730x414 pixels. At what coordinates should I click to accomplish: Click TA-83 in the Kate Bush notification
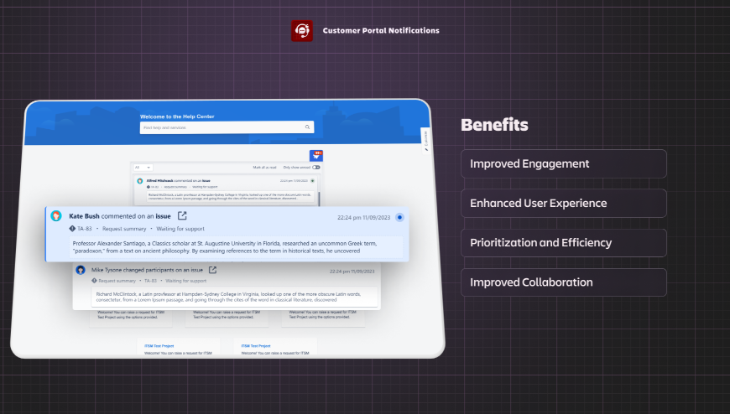coord(85,229)
